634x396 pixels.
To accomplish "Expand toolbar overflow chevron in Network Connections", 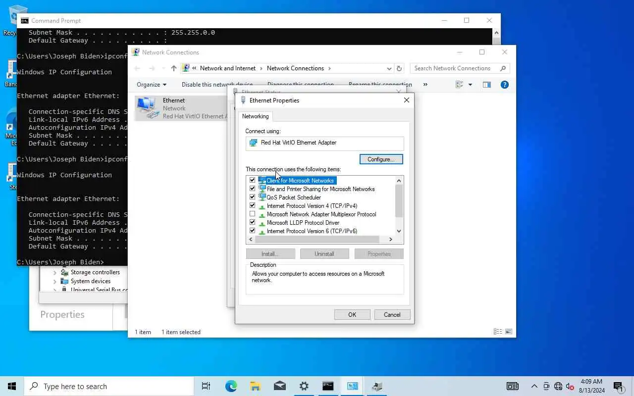I will (425, 85).
